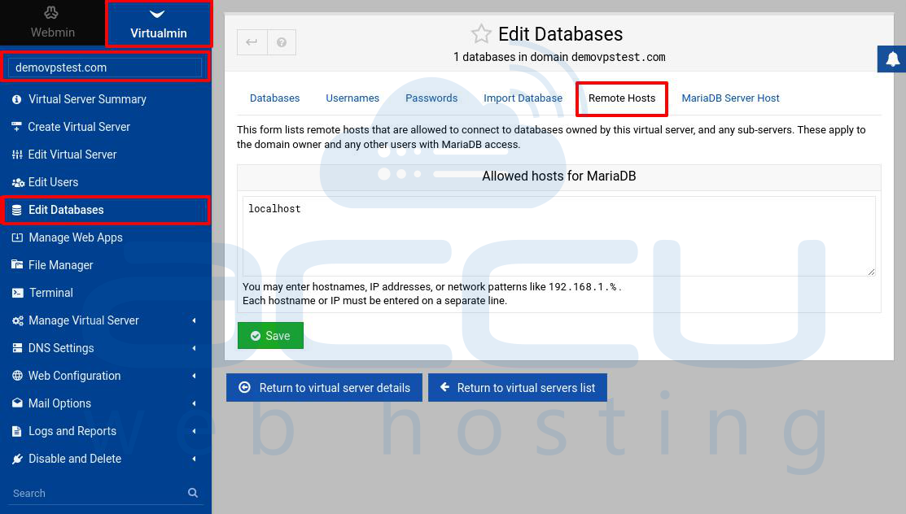Image resolution: width=906 pixels, height=514 pixels.
Task: Click the DNS Settings server icon
Action: 17,348
